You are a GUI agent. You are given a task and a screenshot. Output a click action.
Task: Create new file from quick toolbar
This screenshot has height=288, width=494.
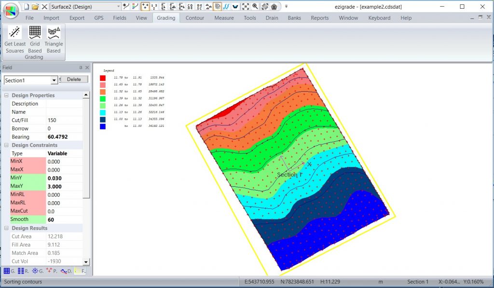click(x=26, y=7)
